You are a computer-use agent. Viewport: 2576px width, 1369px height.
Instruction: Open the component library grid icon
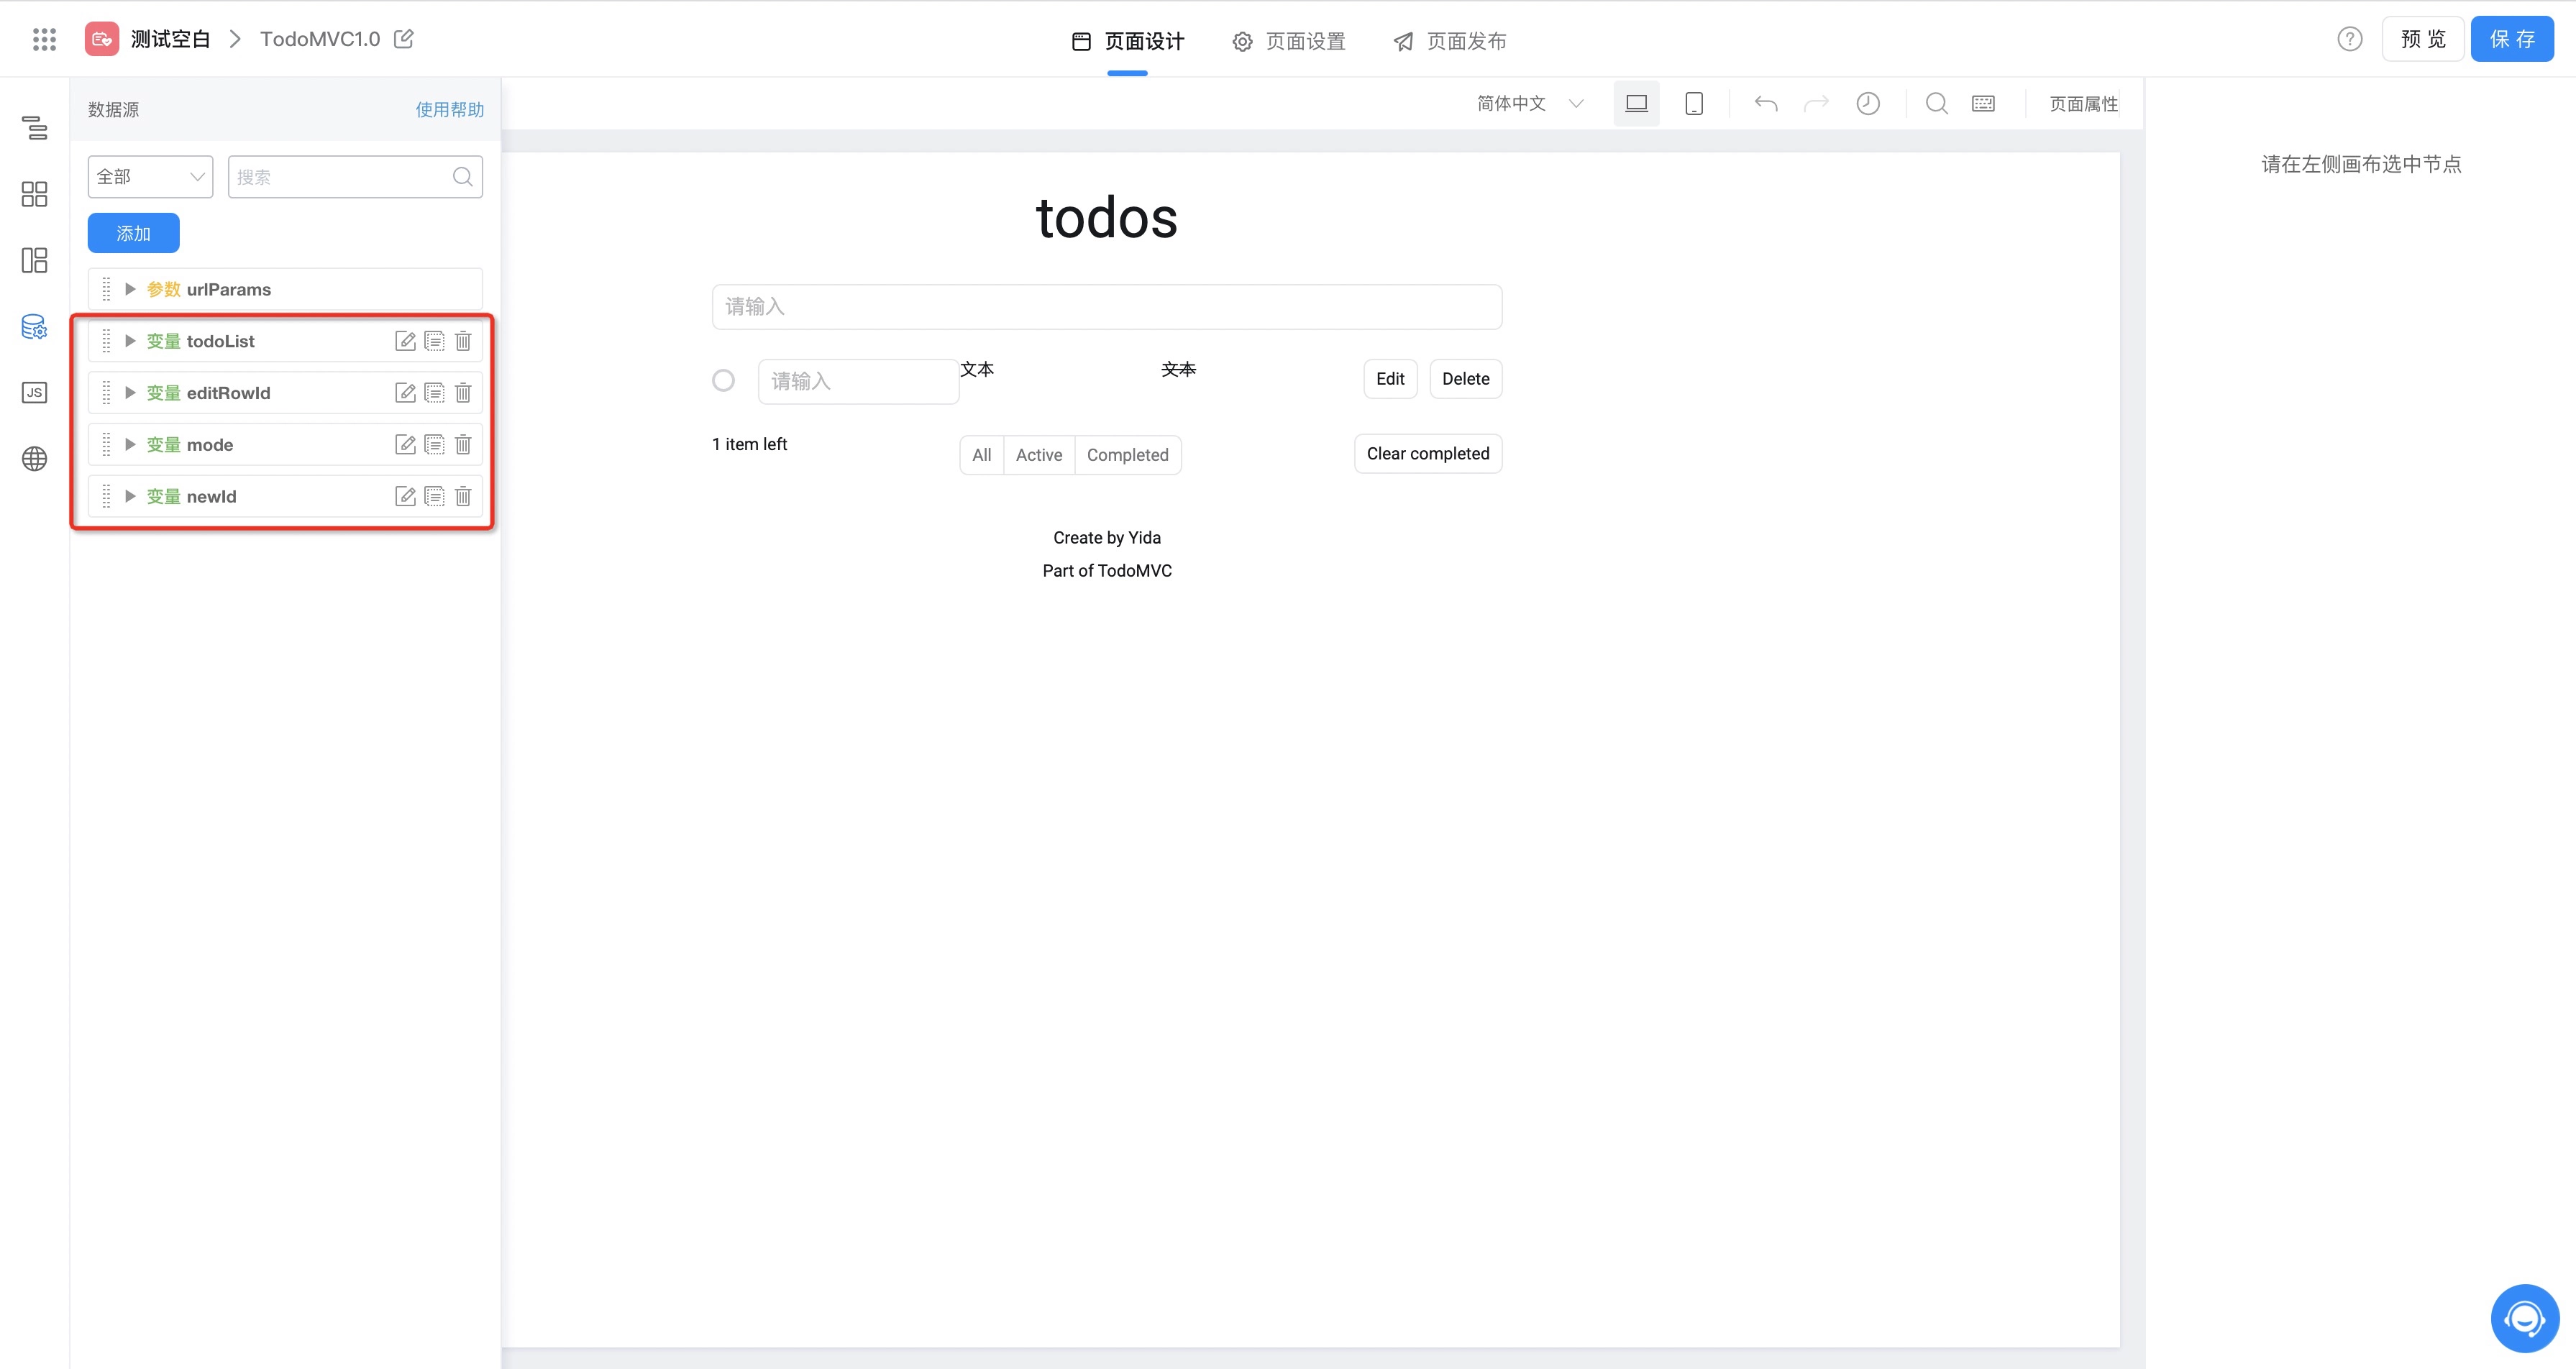tap(34, 194)
